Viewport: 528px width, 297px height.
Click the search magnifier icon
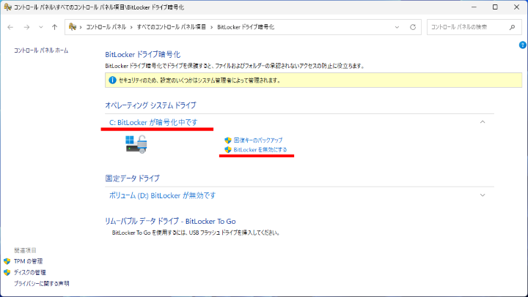[512, 27]
